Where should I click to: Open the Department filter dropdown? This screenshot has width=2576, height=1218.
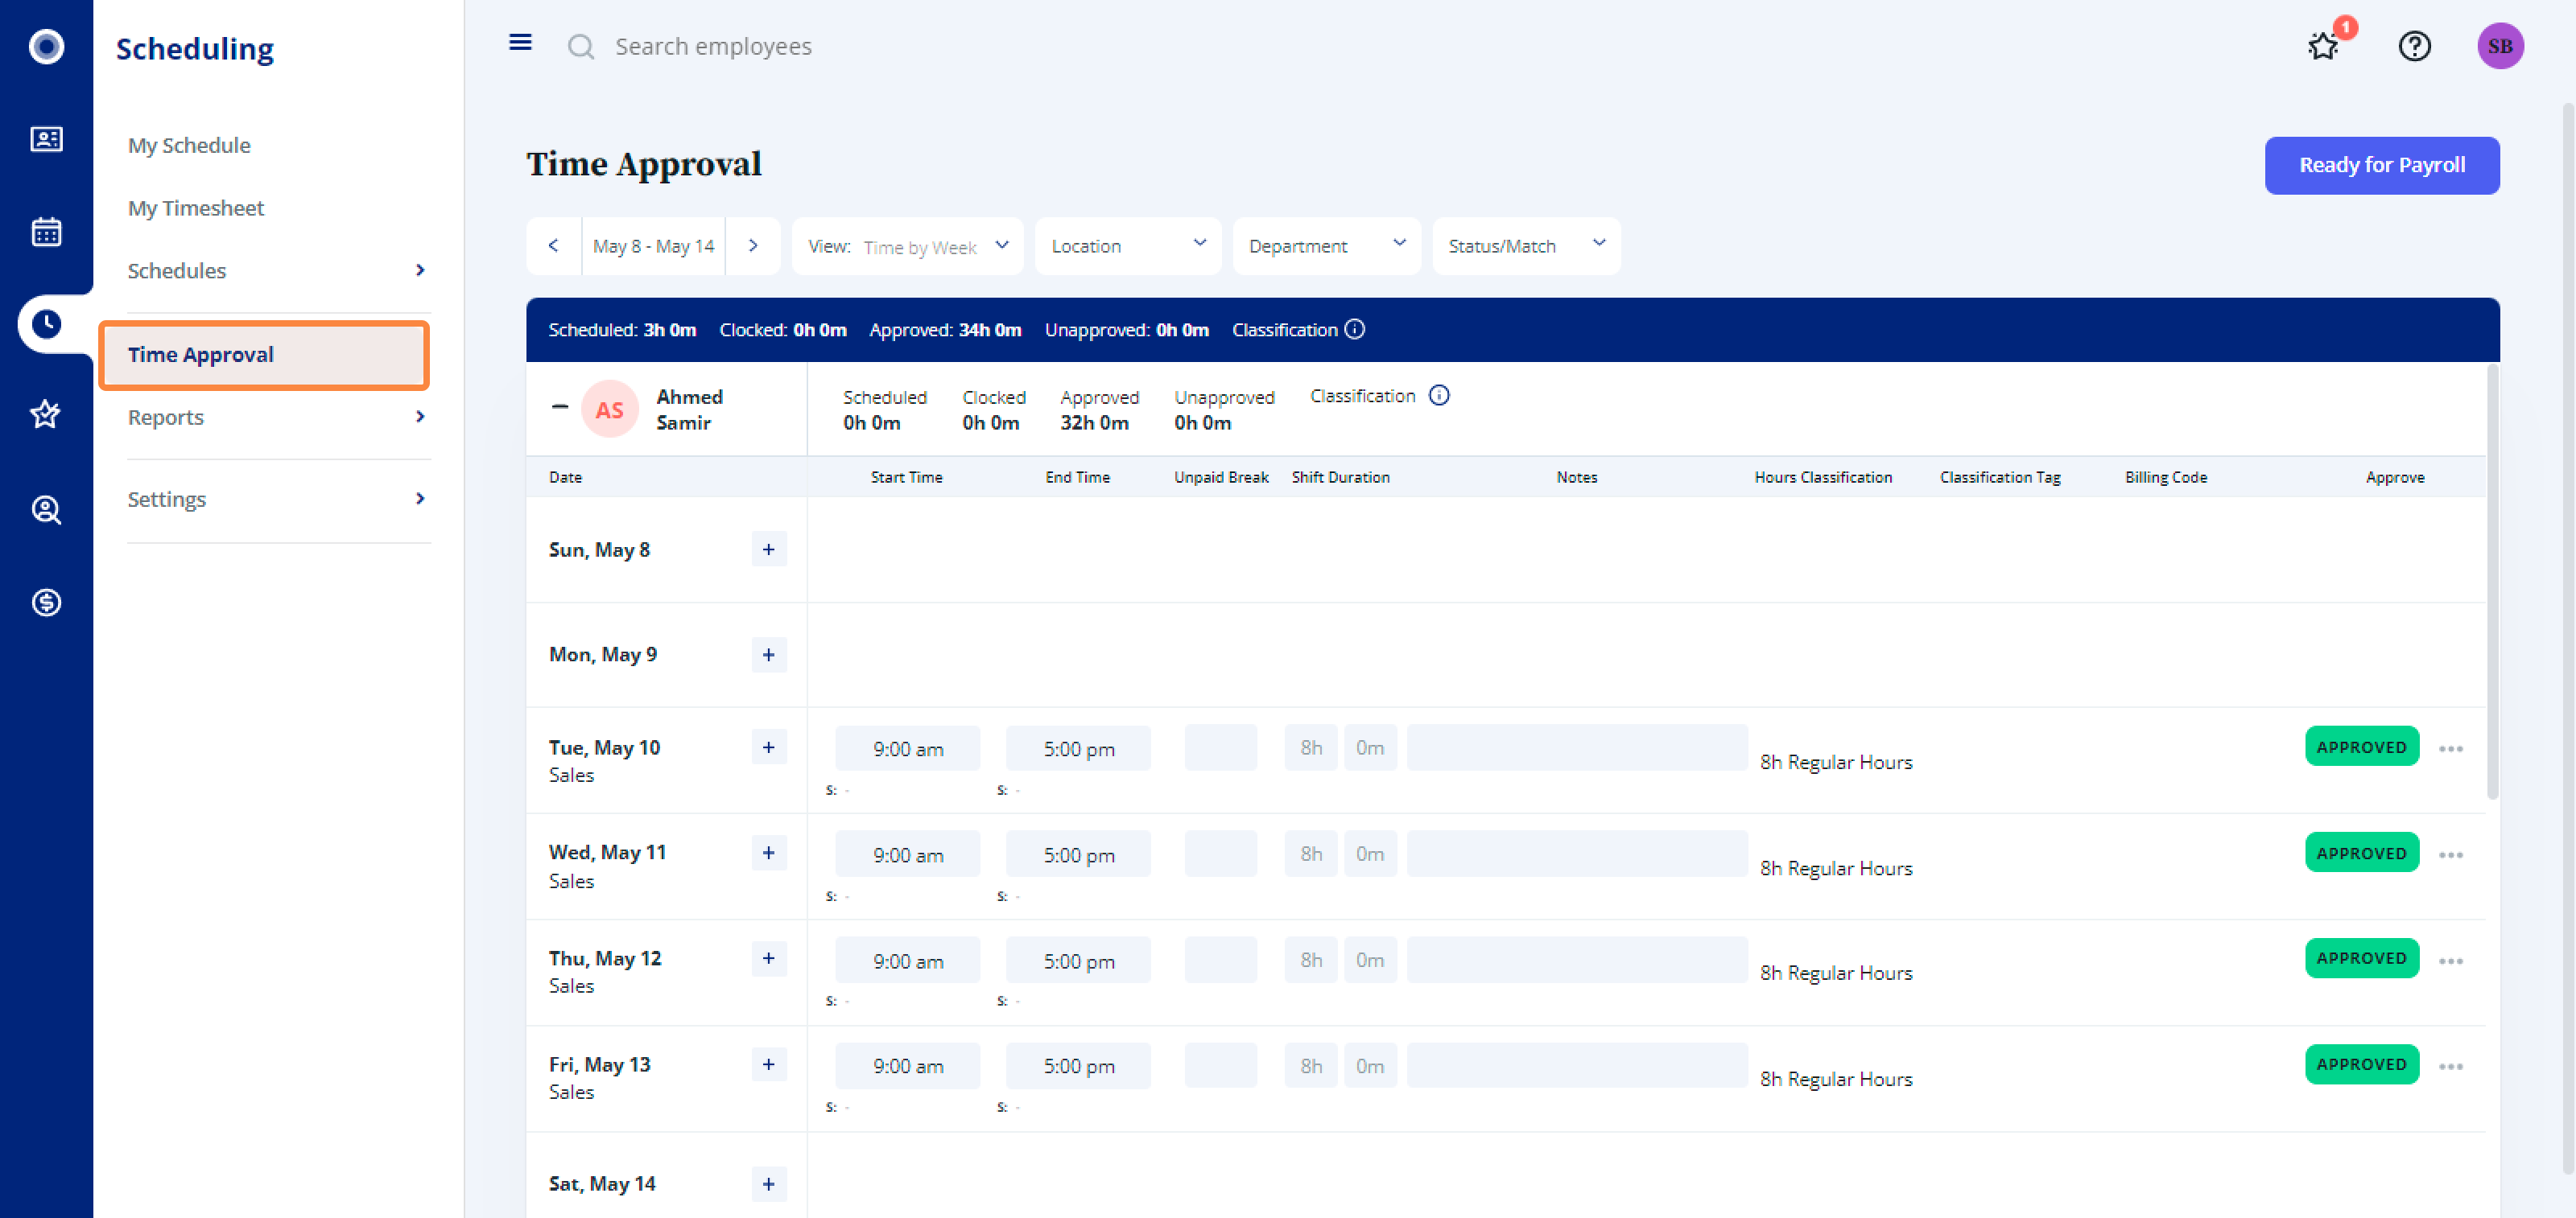(1327, 246)
